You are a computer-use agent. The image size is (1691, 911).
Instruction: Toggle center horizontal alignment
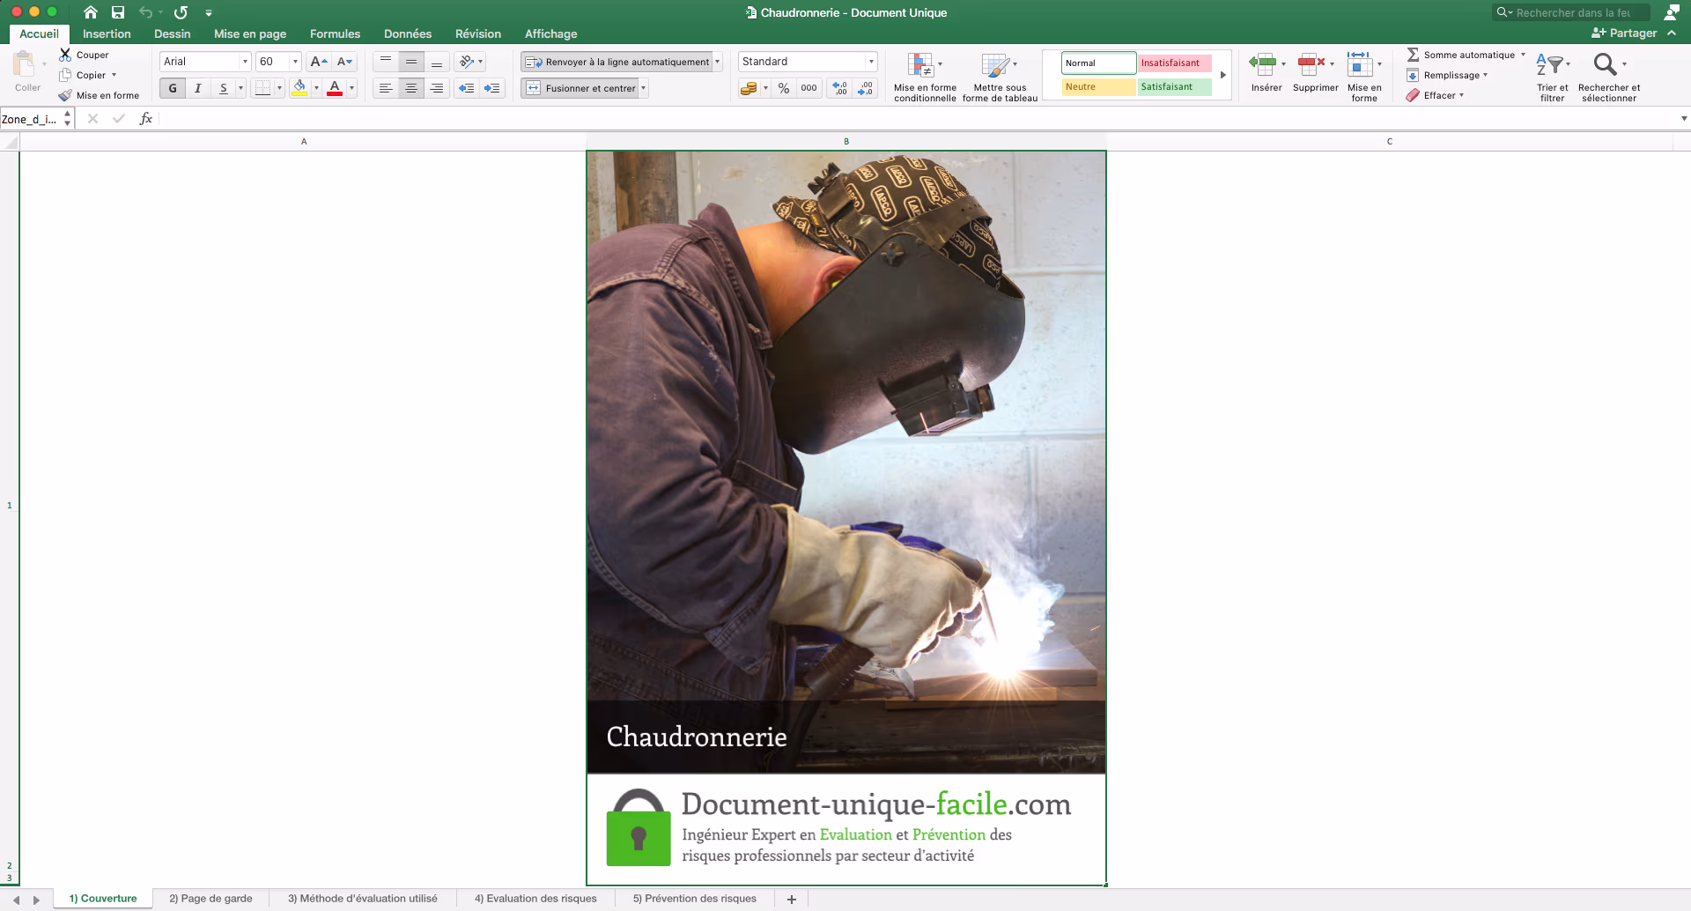tap(411, 88)
